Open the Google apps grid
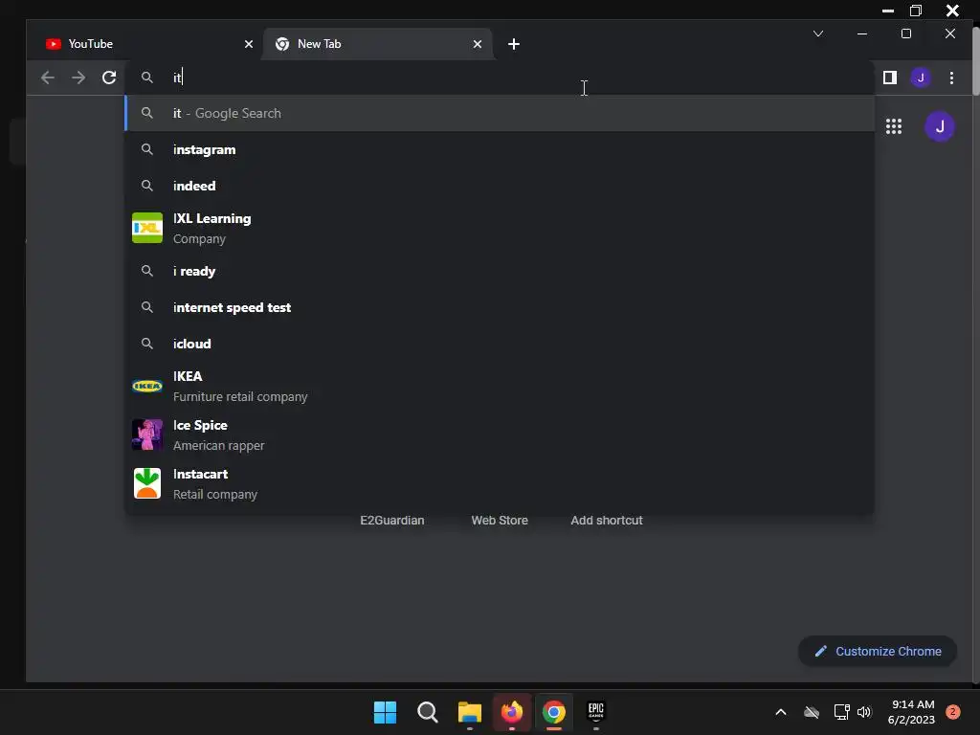This screenshot has height=735, width=980. [x=893, y=126]
